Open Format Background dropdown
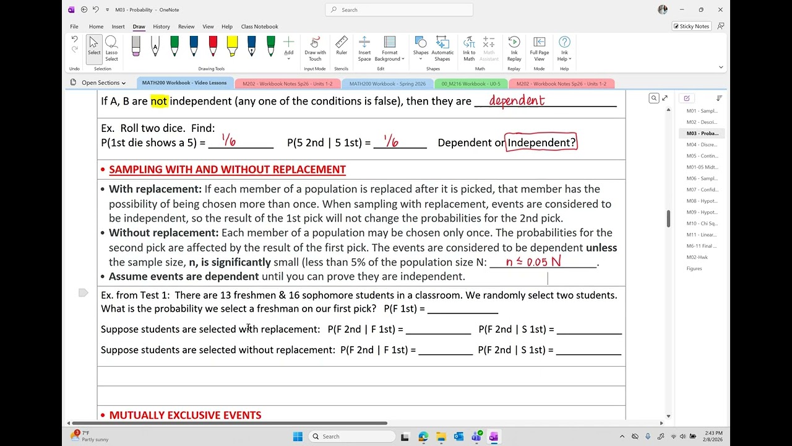The width and height of the screenshot is (792, 446). tap(390, 49)
